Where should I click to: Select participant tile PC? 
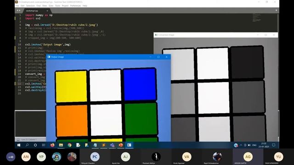(95, 157)
